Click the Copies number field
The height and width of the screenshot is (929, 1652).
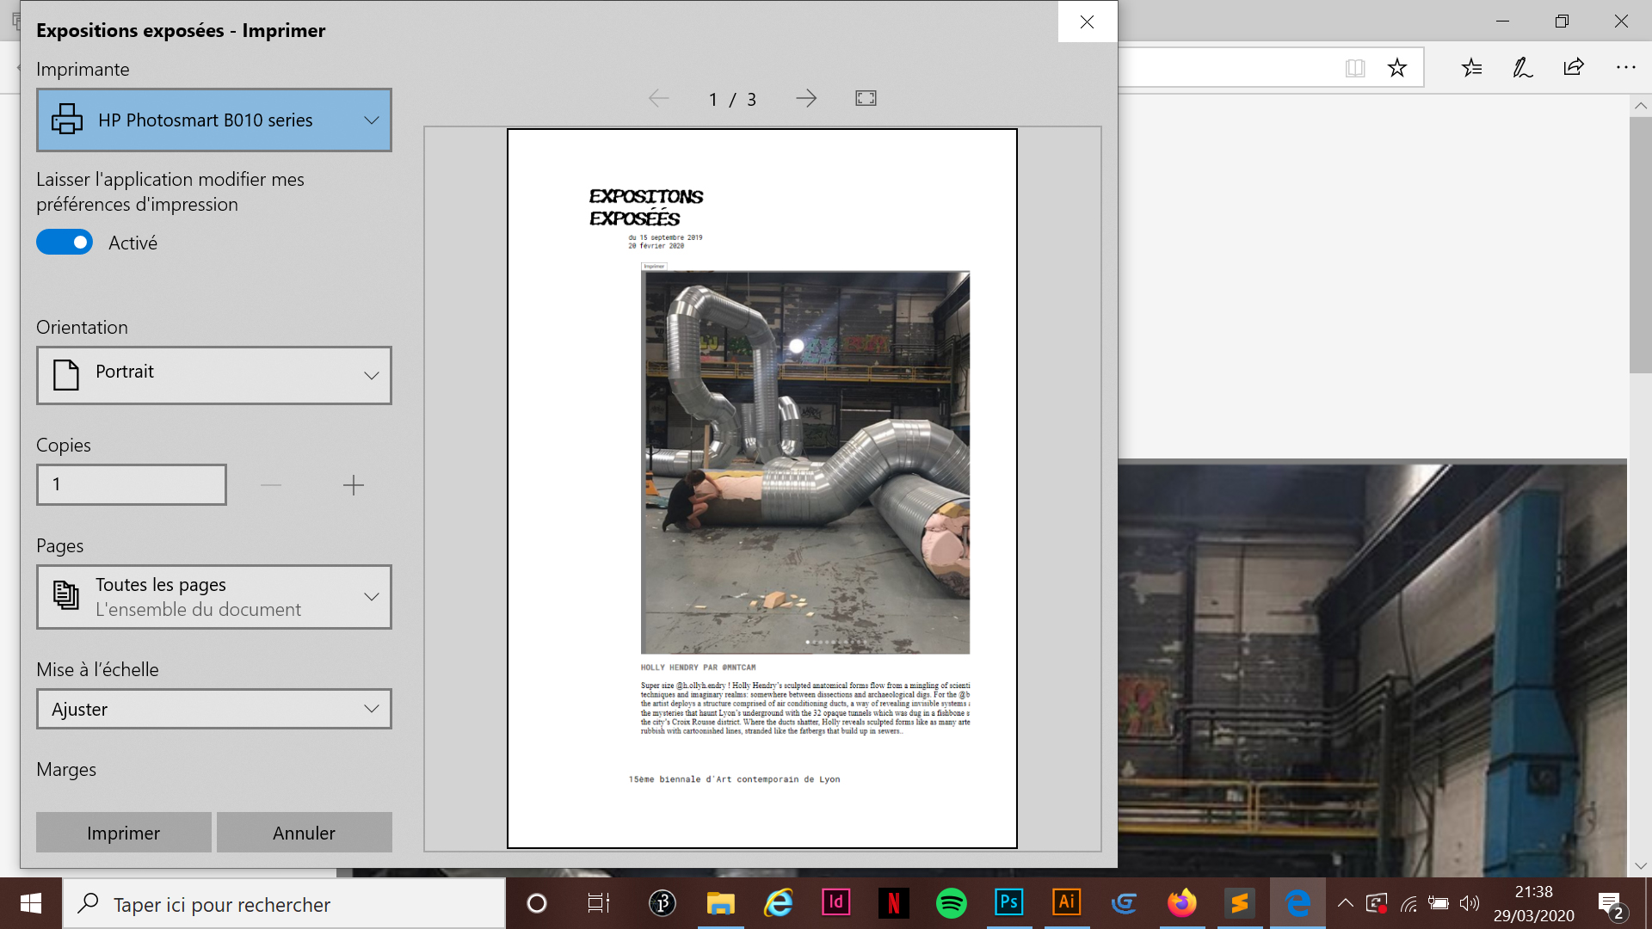pyautogui.click(x=132, y=484)
